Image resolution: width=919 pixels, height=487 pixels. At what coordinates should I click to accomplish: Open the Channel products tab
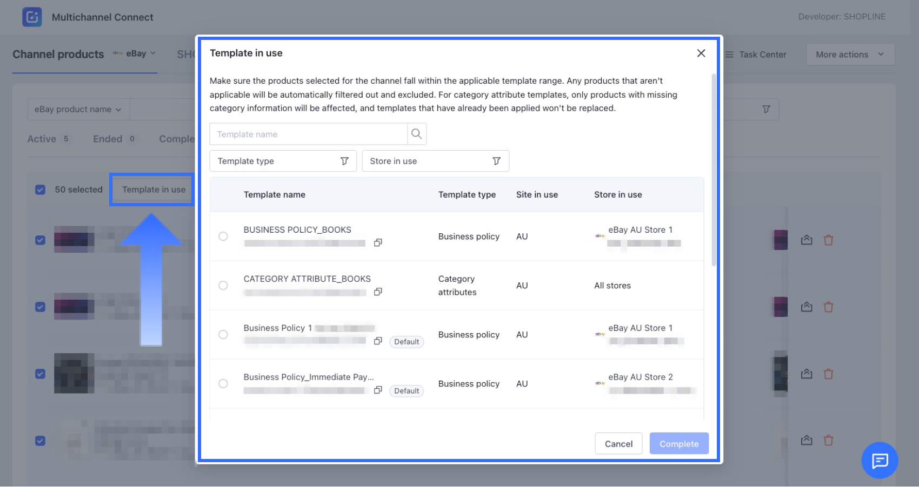58,55
